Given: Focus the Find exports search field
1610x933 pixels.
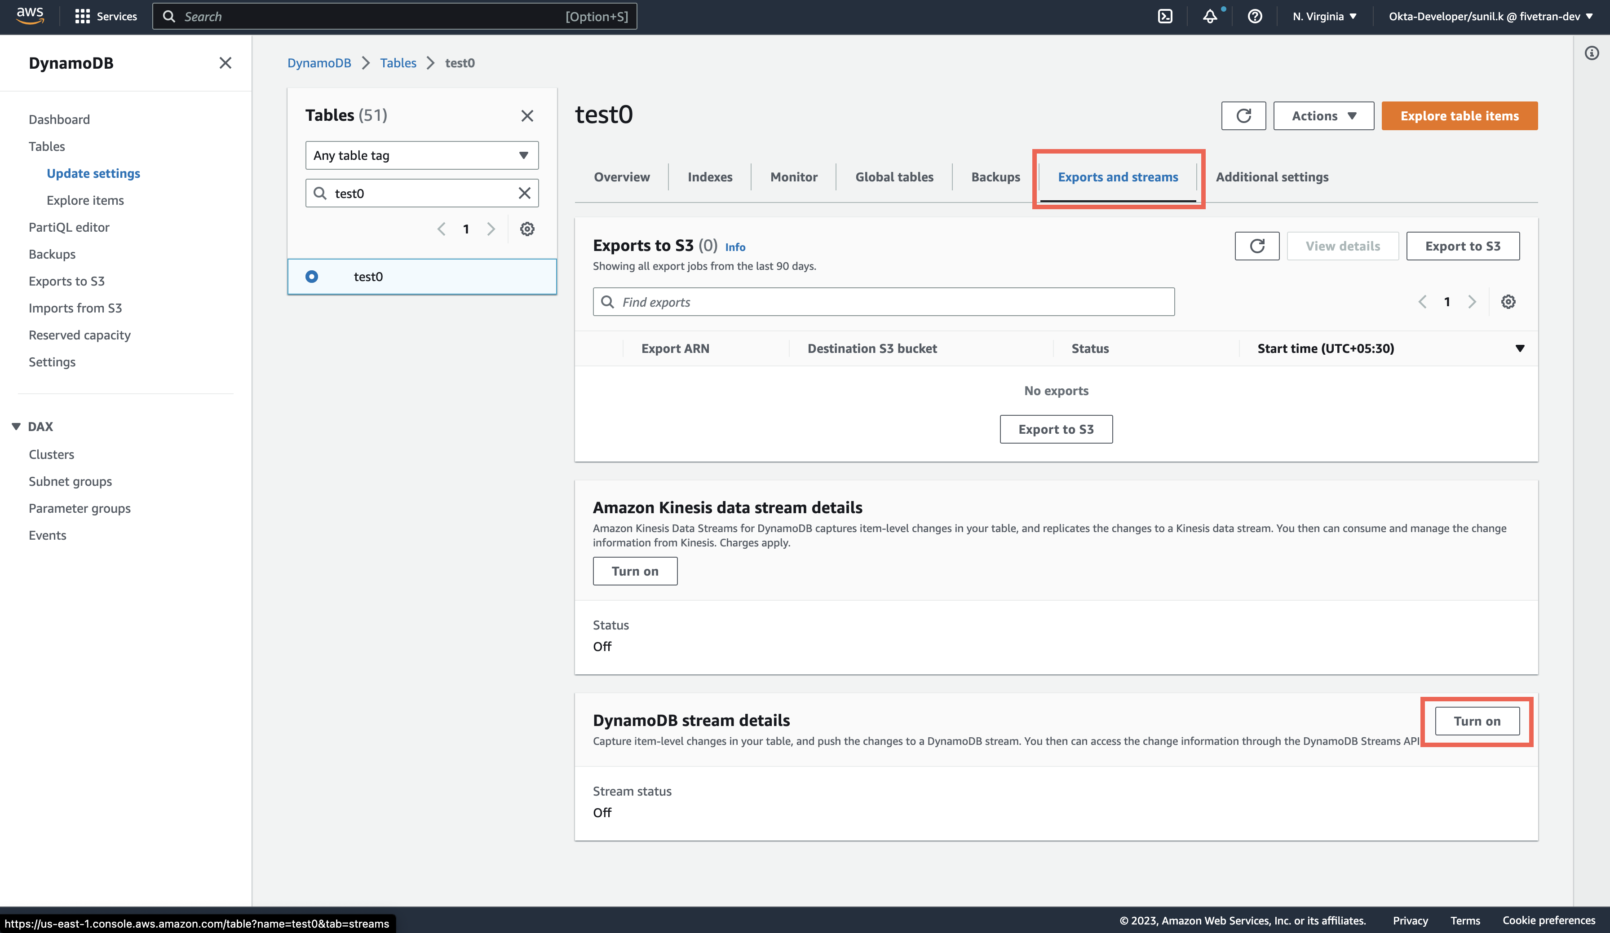Looking at the screenshot, I should click(x=883, y=301).
